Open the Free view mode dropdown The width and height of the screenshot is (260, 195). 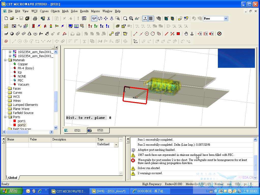(226, 18)
